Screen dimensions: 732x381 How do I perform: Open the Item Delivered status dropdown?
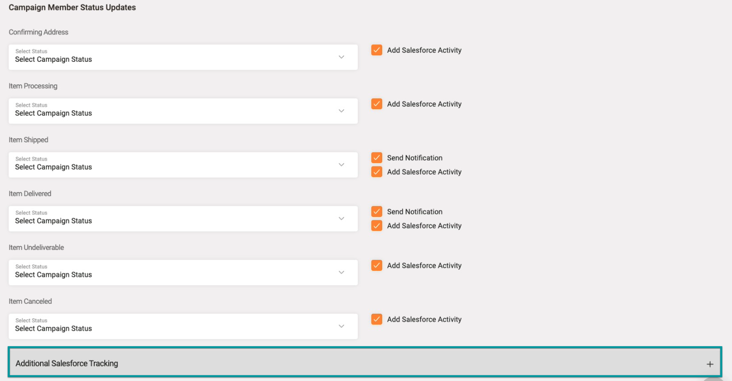[x=183, y=219]
